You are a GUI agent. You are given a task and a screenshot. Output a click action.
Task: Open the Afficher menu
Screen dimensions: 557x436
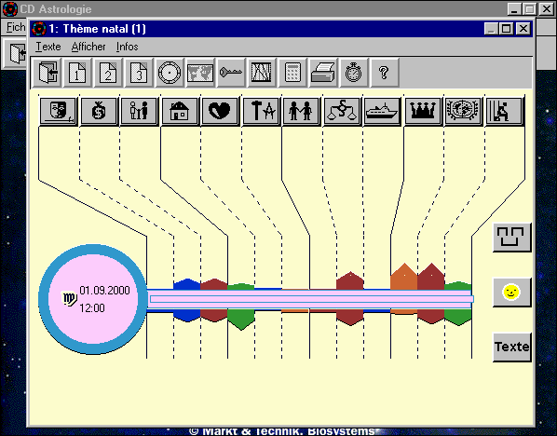tap(88, 47)
